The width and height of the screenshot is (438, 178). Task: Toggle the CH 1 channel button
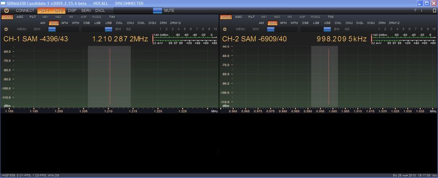(x=44, y=10)
